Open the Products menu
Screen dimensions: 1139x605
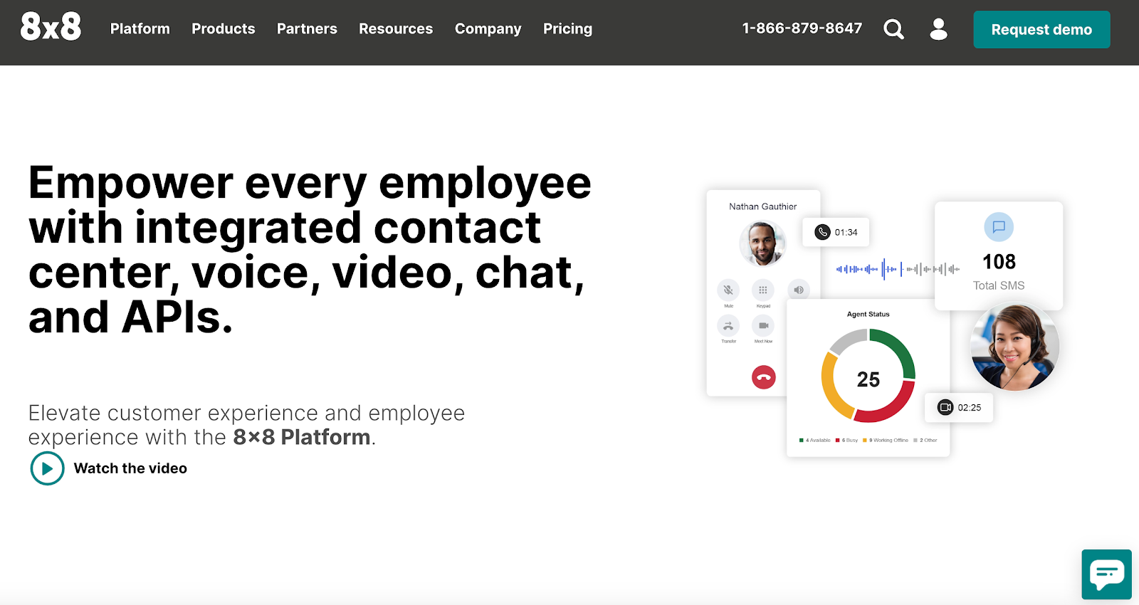(x=224, y=28)
